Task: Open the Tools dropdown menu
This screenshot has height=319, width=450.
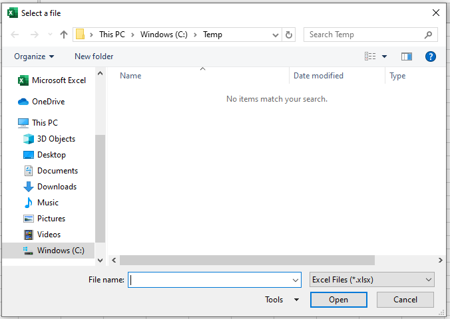Action: point(282,300)
